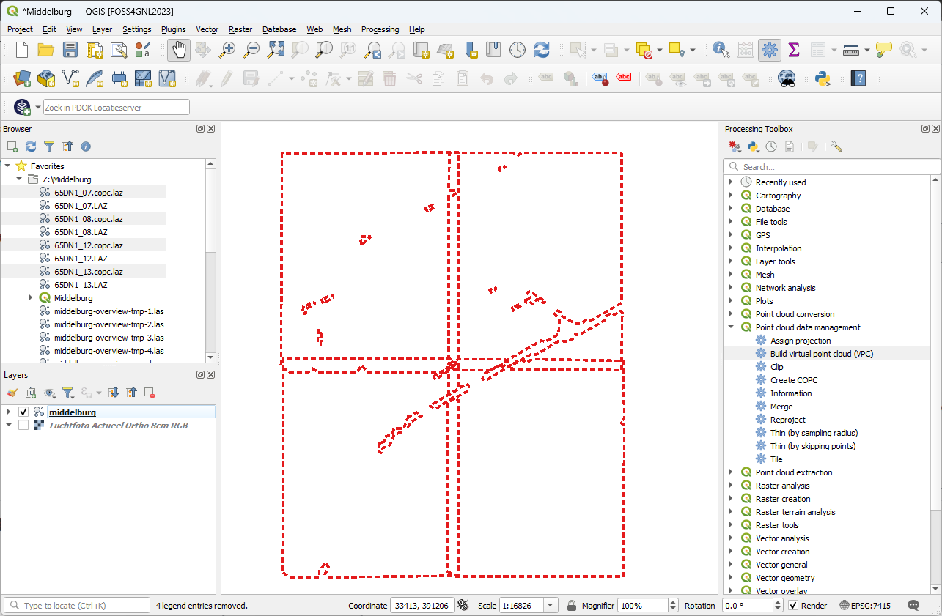Open the Python console
The image size is (942, 616).
822,78
